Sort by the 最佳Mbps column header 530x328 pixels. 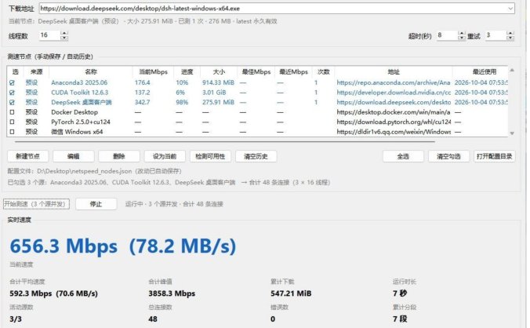(256, 71)
